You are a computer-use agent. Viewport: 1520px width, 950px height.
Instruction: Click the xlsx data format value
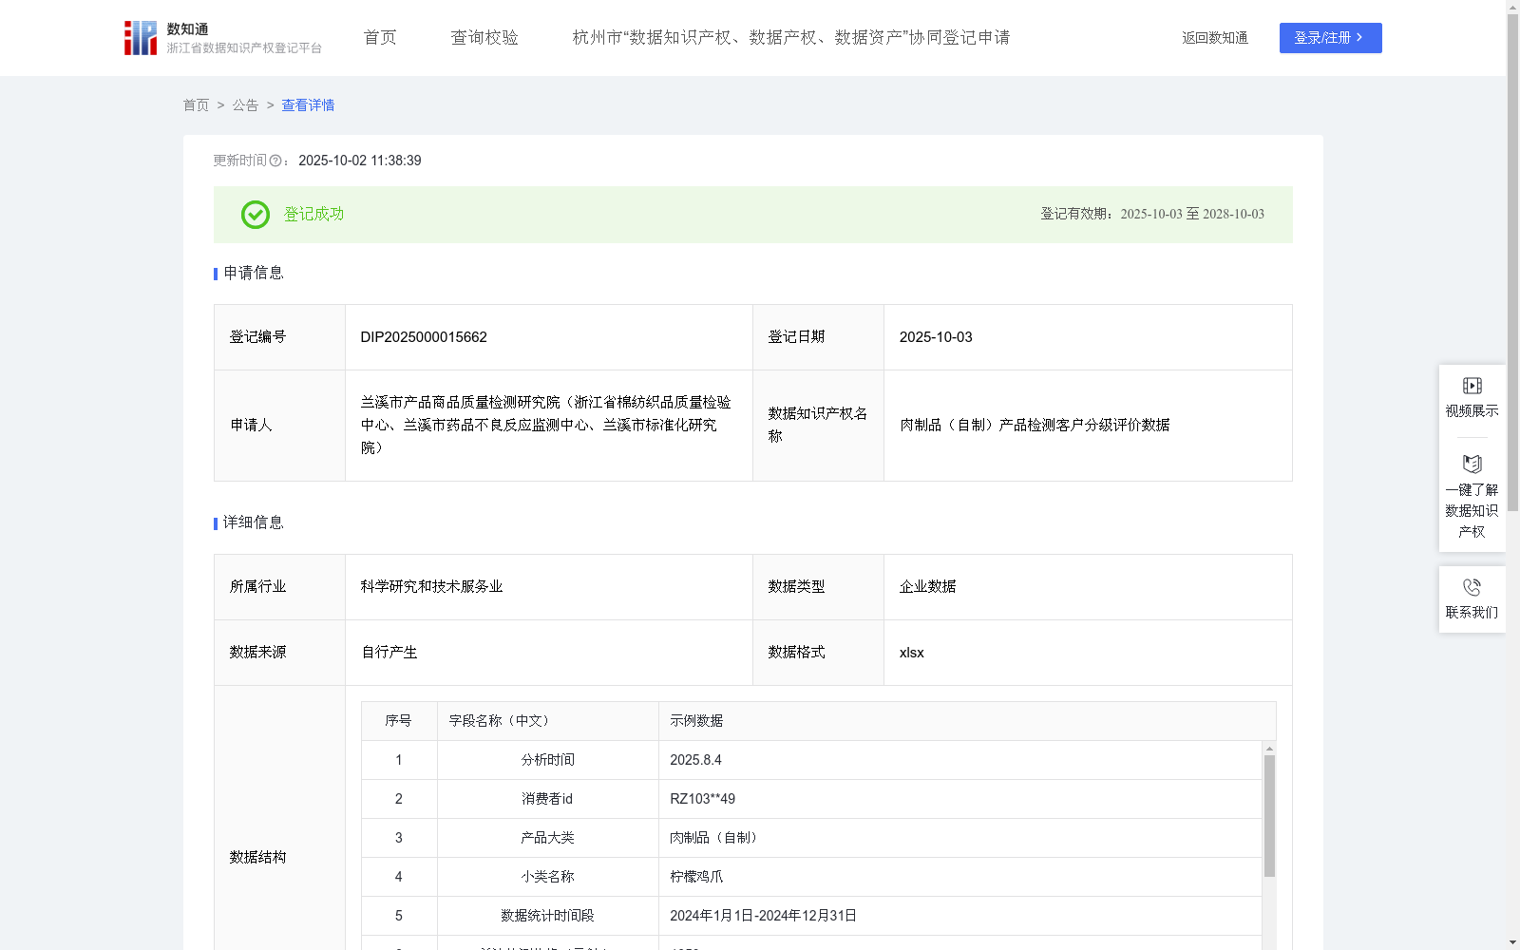[x=911, y=653]
